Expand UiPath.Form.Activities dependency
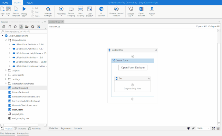This screenshot has height=136, width=222. pyautogui.click(x=9, y=49)
